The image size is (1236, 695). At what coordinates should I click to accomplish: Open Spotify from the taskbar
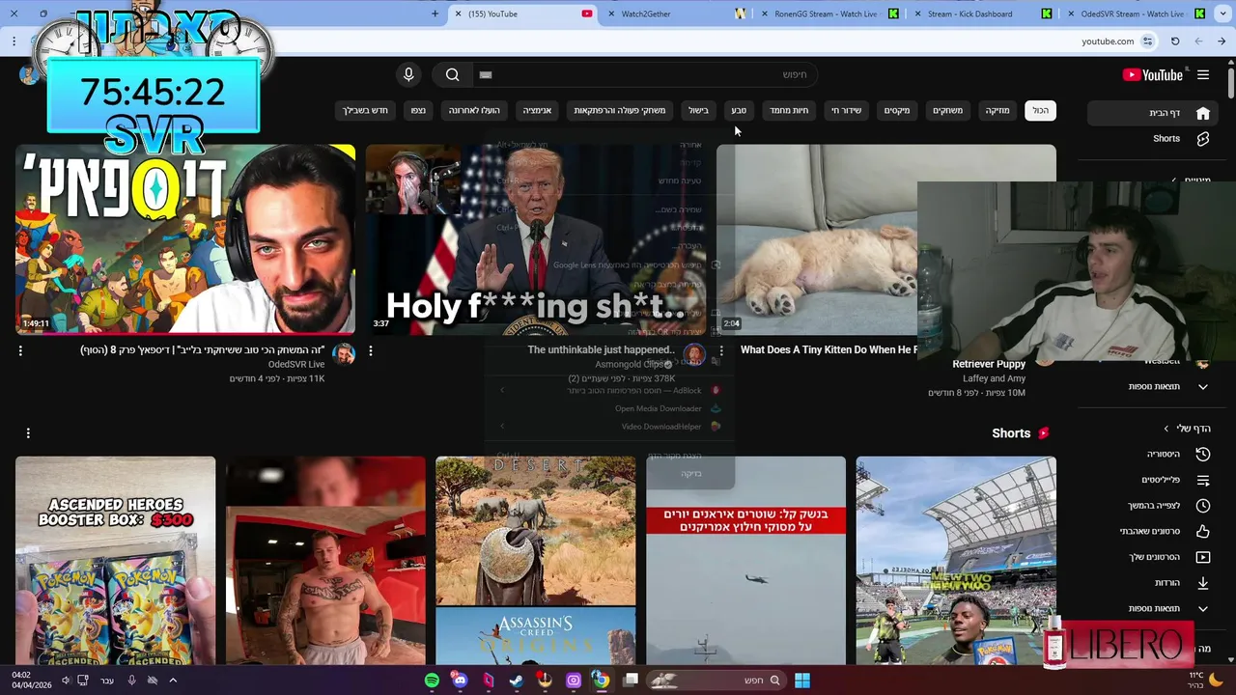coord(432,681)
